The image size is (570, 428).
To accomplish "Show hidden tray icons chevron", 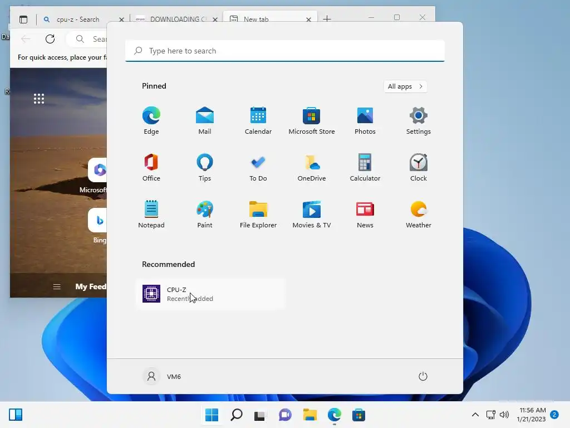I will [475, 415].
